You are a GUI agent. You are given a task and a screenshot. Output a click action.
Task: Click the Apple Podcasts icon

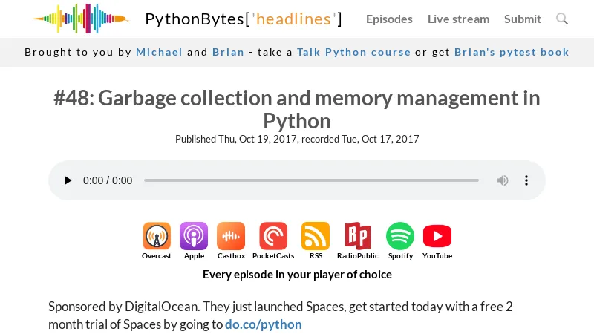coord(194,237)
